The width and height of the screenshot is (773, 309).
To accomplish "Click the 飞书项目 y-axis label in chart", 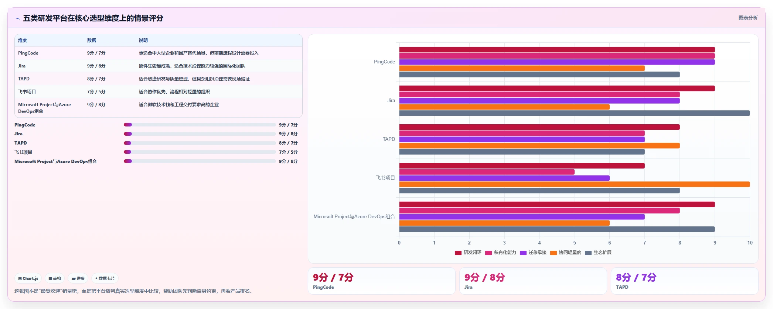I will pyautogui.click(x=385, y=178).
